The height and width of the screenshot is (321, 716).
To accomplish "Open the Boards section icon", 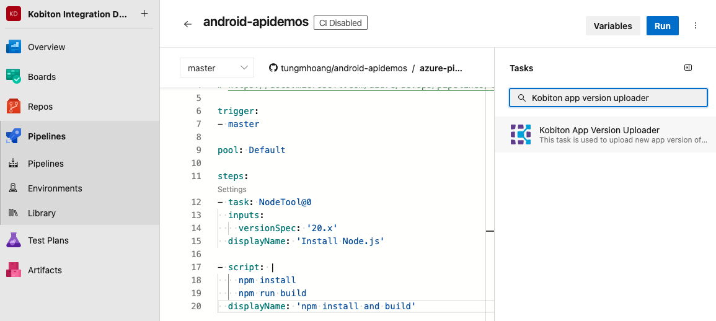I will 14,77.
